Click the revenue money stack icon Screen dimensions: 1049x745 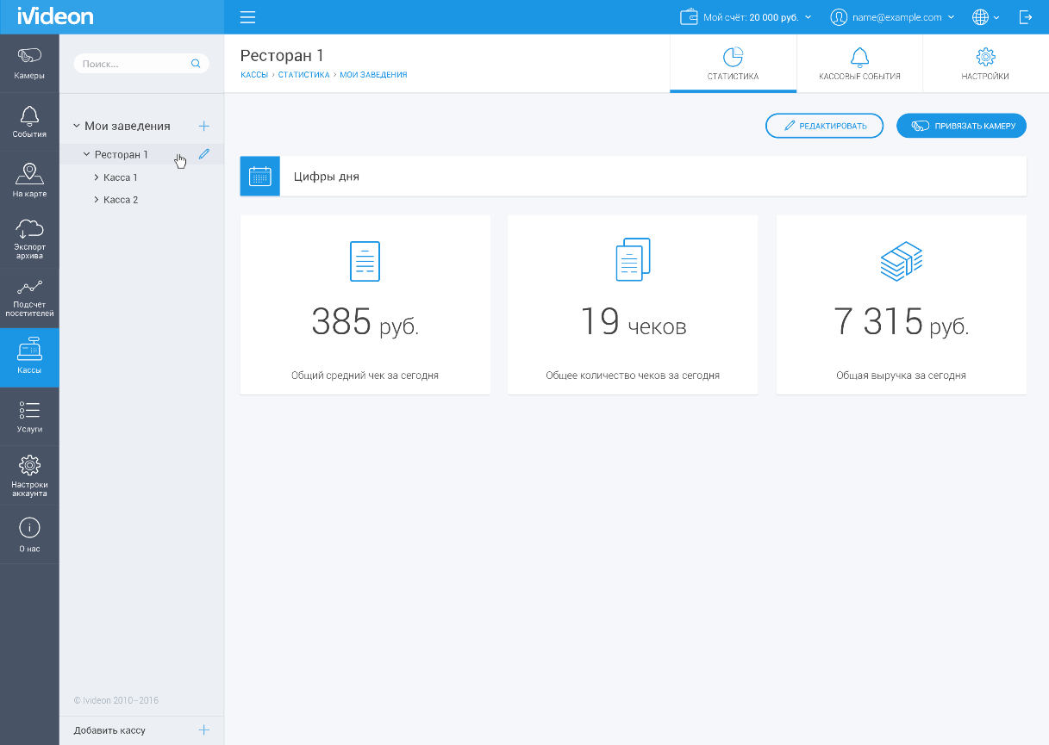tap(902, 261)
